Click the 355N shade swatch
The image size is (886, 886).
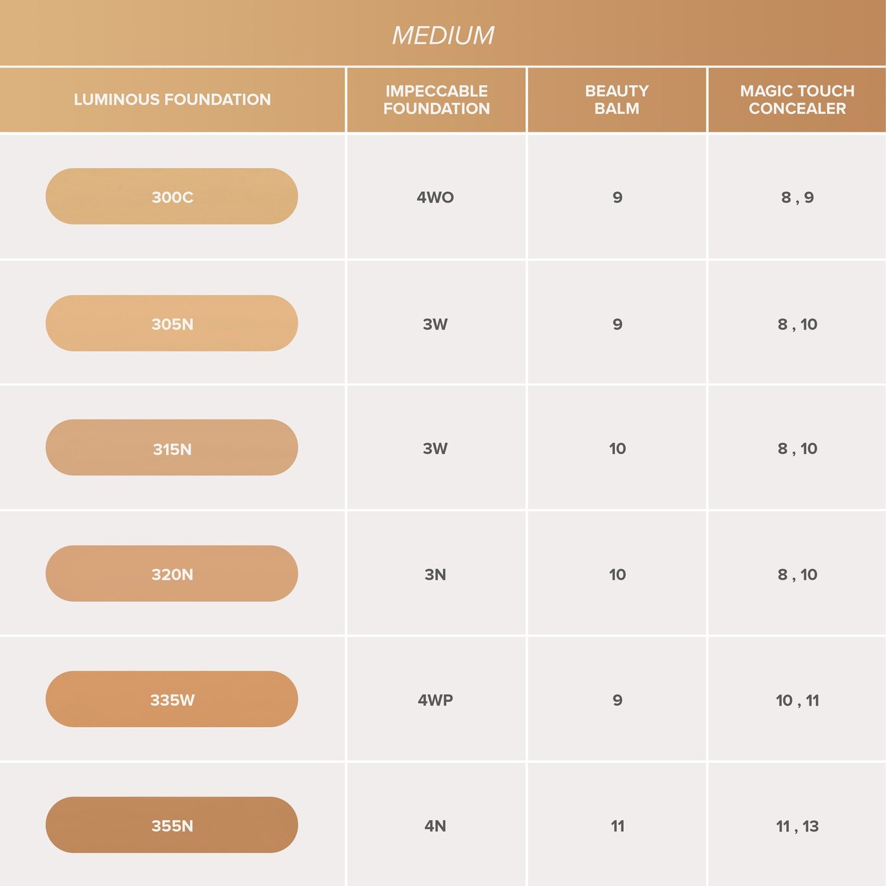[172, 825]
